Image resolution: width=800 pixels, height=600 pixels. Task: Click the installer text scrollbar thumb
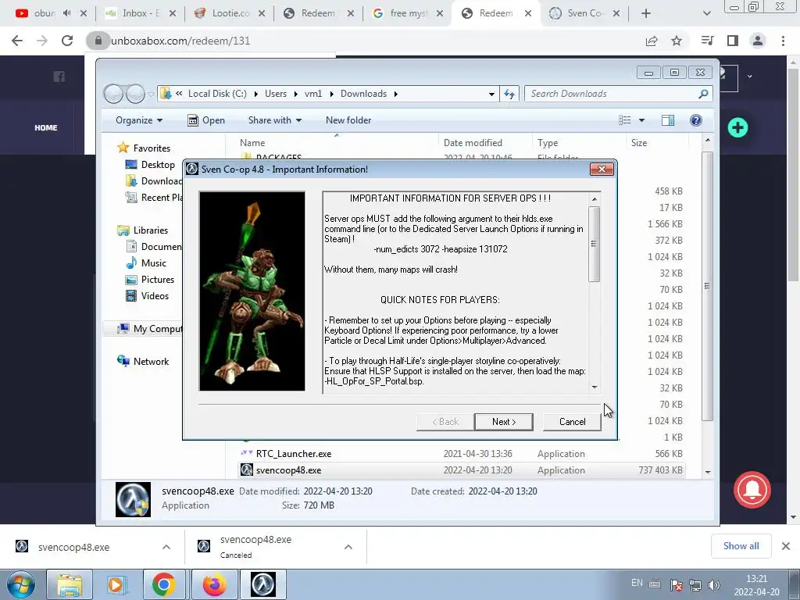(594, 244)
